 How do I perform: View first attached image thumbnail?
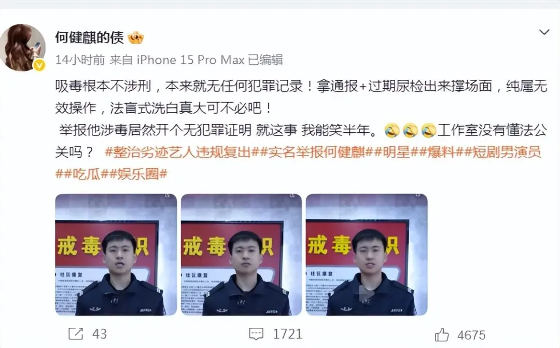click(x=116, y=255)
